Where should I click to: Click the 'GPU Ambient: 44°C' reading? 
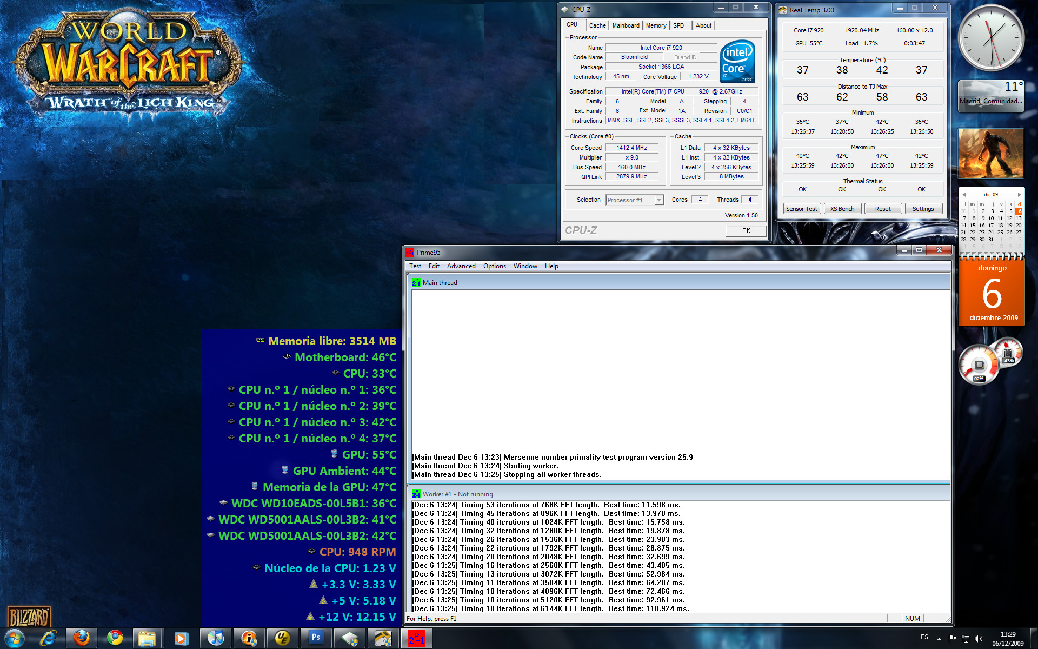[338, 471]
